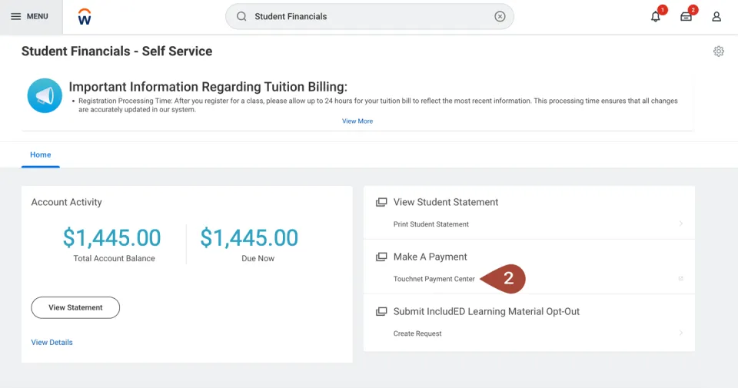Open Print Student Statement

(431, 224)
